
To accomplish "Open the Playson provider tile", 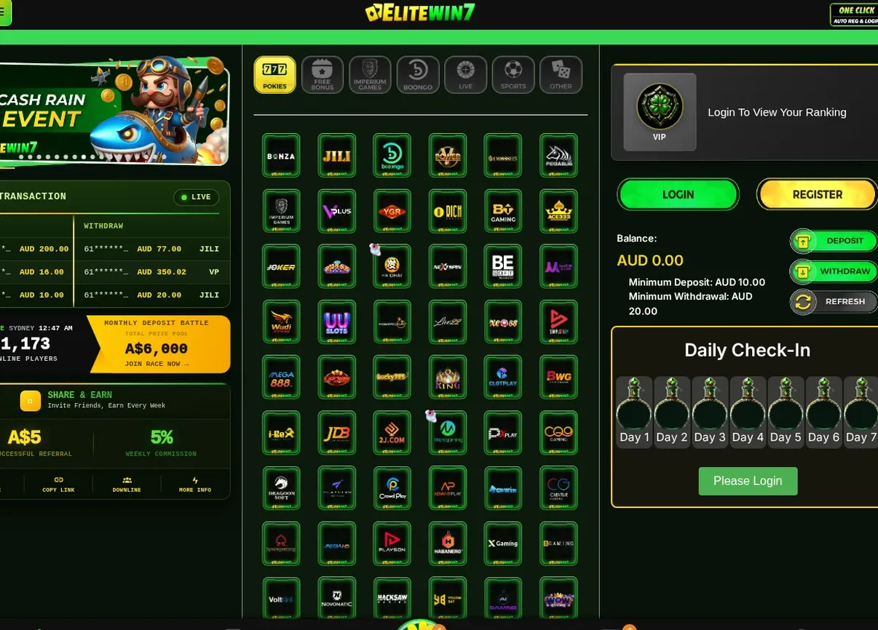I will point(392,543).
